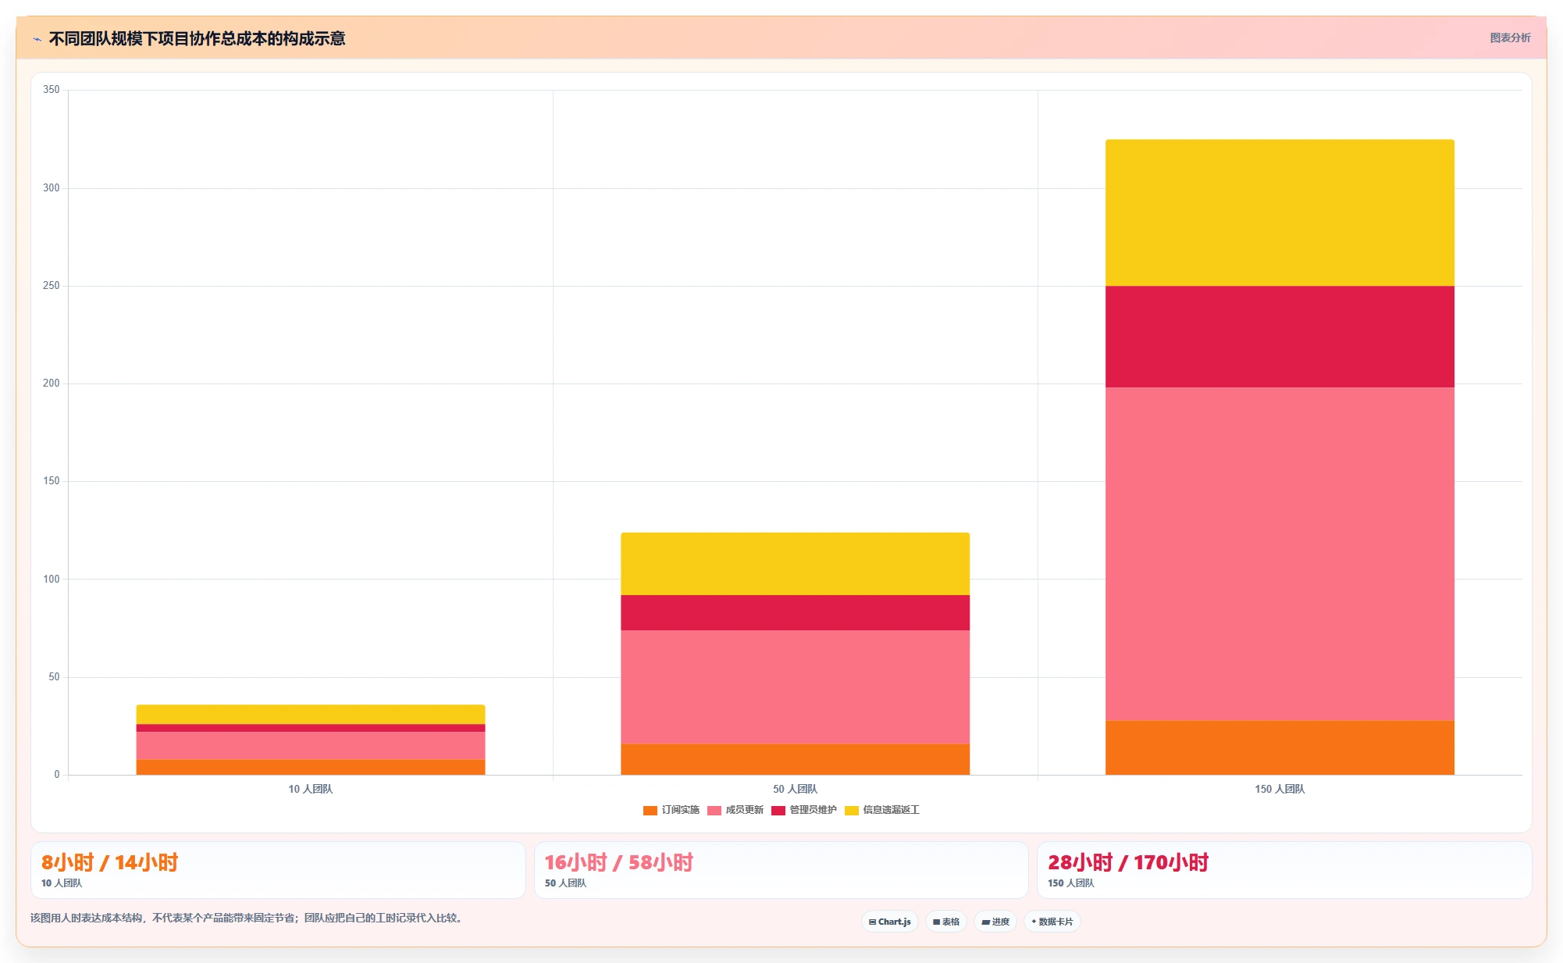
Task: Select the yellow segment of the 150 人团队 bar
Action: pos(1280,212)
